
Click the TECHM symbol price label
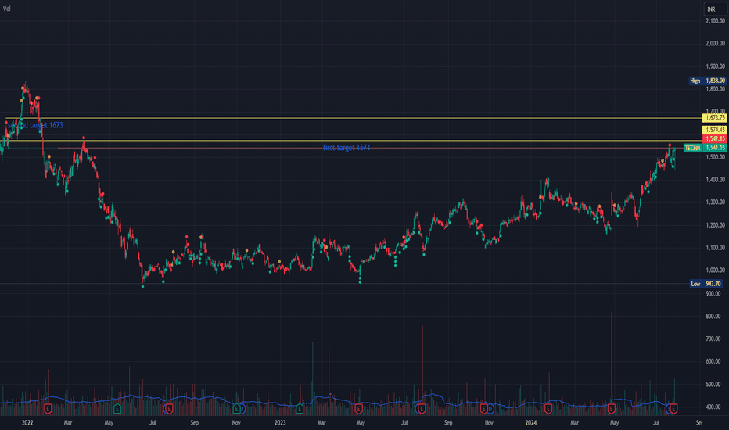click(x=692, y=148)
